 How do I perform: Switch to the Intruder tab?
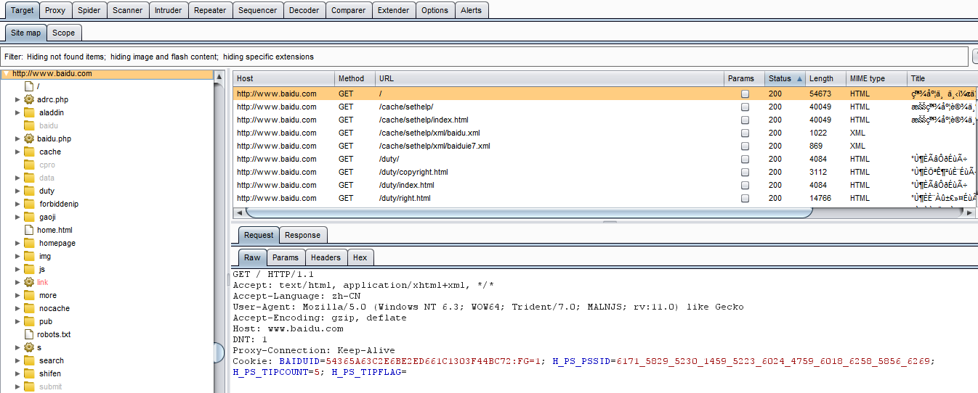pyautogui.click(x=169, y=10)
